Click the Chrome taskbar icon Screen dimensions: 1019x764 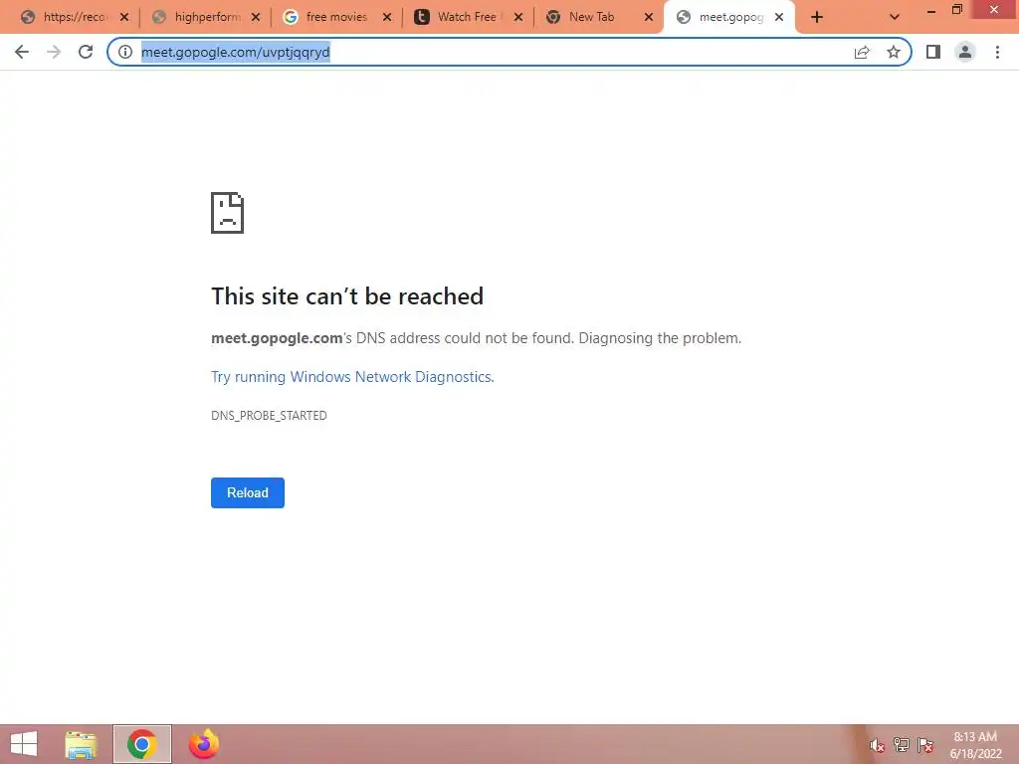click(141, 744)
